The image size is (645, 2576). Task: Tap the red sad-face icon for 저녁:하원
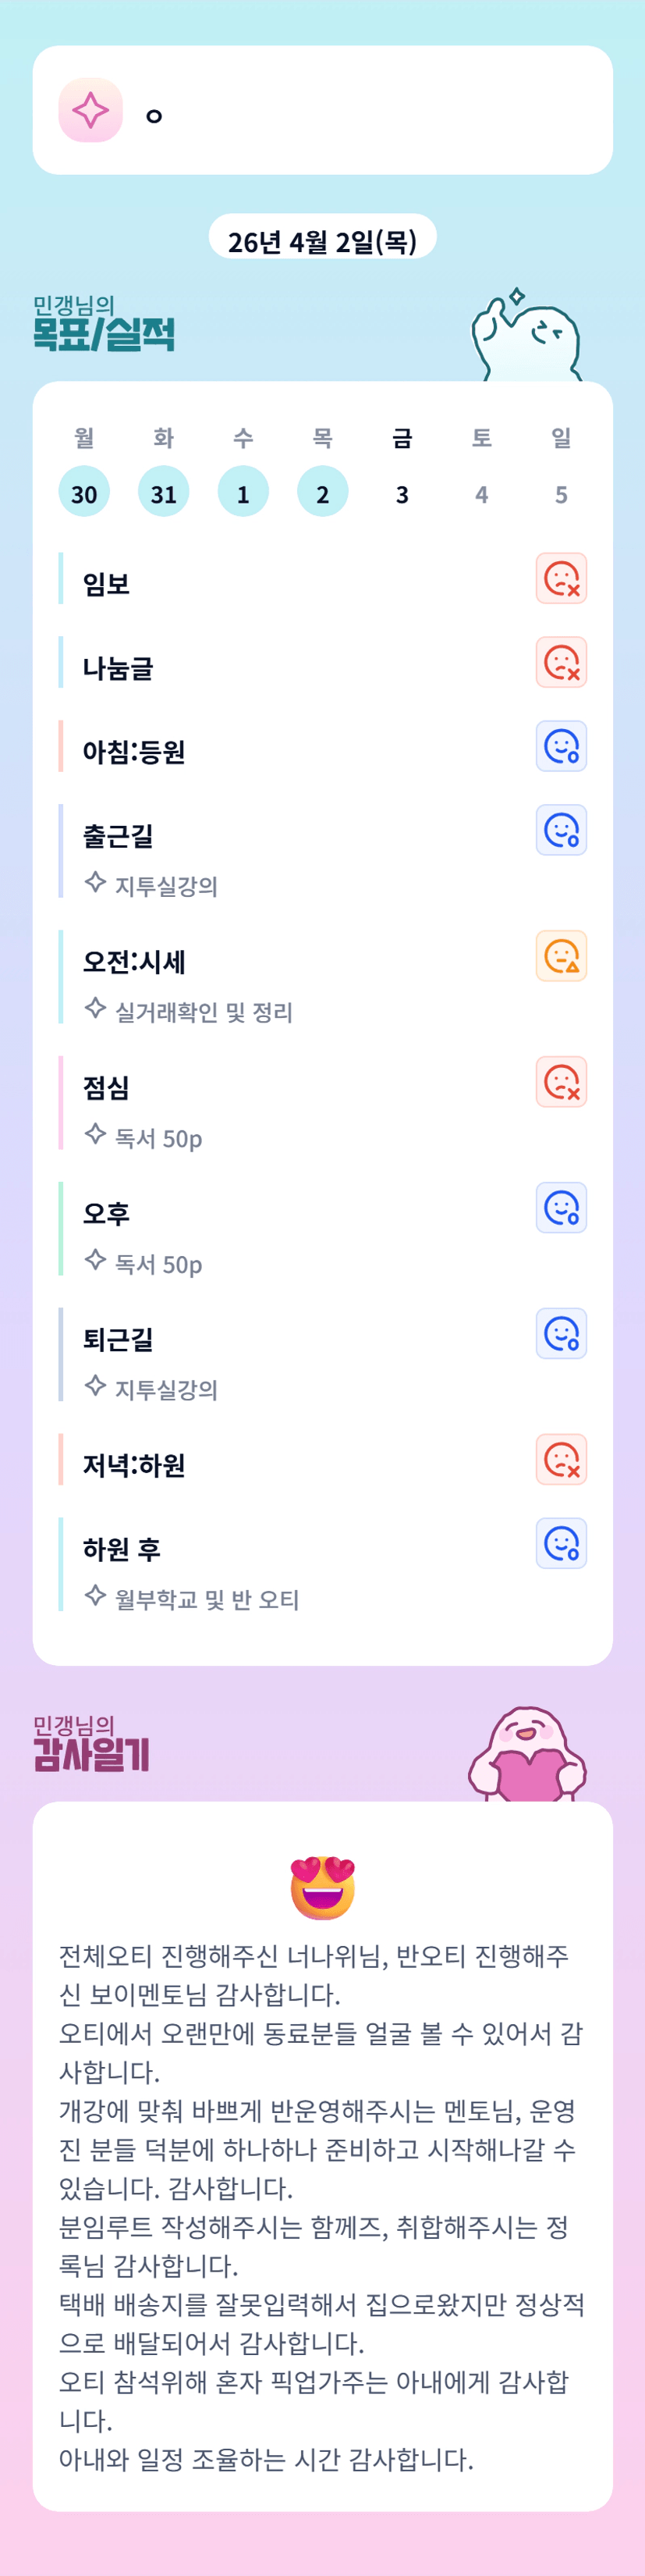561,1461
